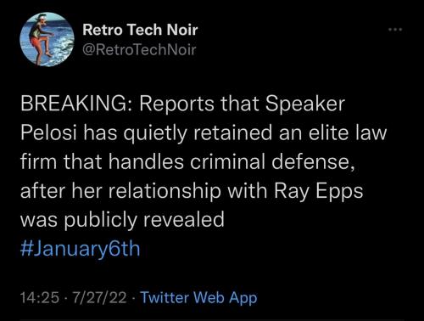
Task: Select the 14:25 timestamp
Action: click(x=40, y=298)
